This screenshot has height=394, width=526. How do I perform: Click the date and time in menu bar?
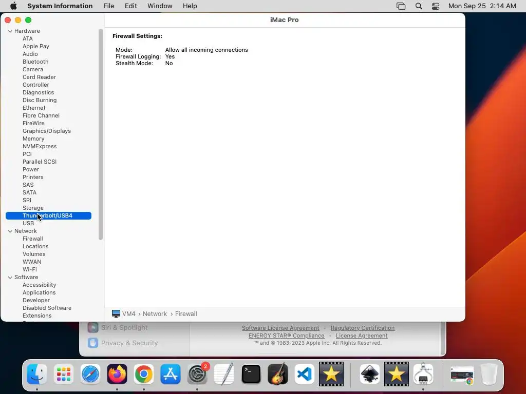[482, 6]
